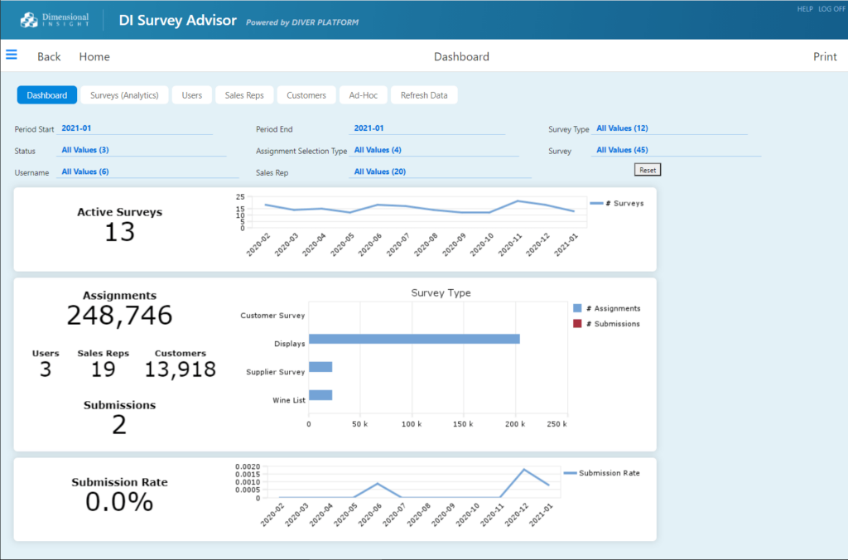Open the Ad-Hoc tab
The width and height of the screenshot is (848, 560).
click(363, 95)
